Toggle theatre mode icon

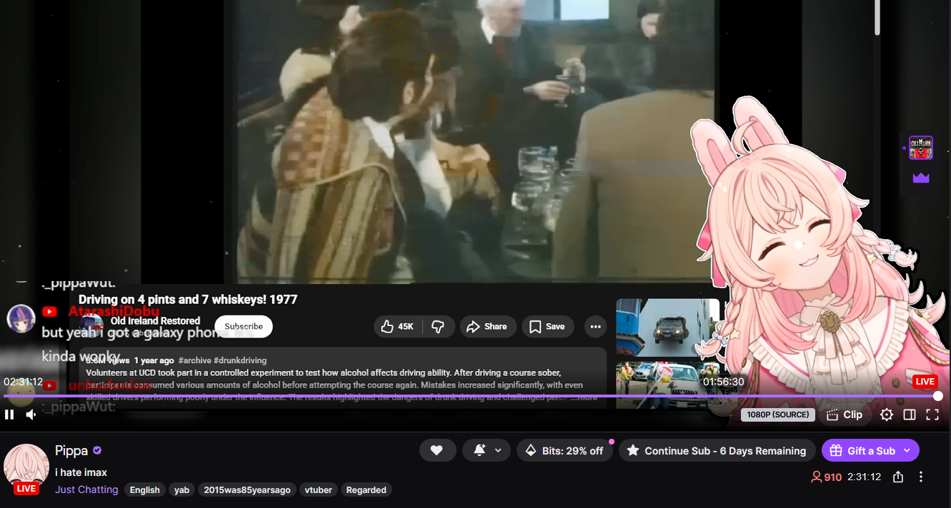910,415
